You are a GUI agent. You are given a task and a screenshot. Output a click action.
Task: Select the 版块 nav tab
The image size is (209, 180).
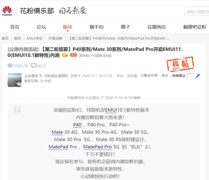point(67,27)
